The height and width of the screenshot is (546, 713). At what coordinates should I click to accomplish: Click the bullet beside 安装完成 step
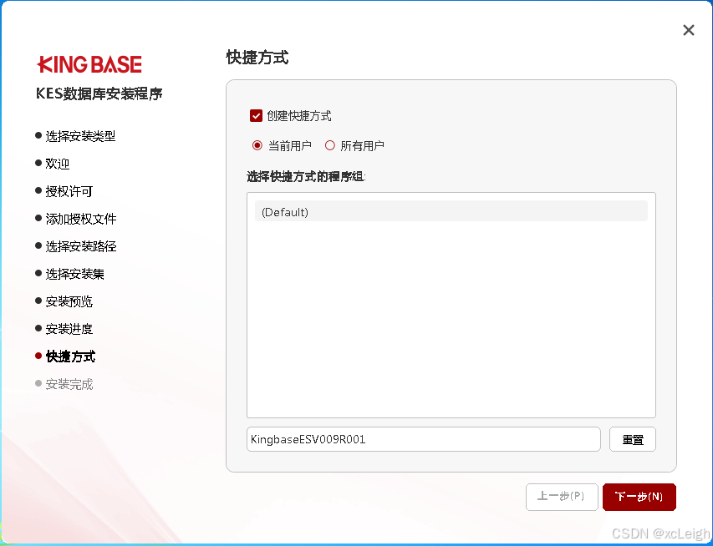click(38, 383)
